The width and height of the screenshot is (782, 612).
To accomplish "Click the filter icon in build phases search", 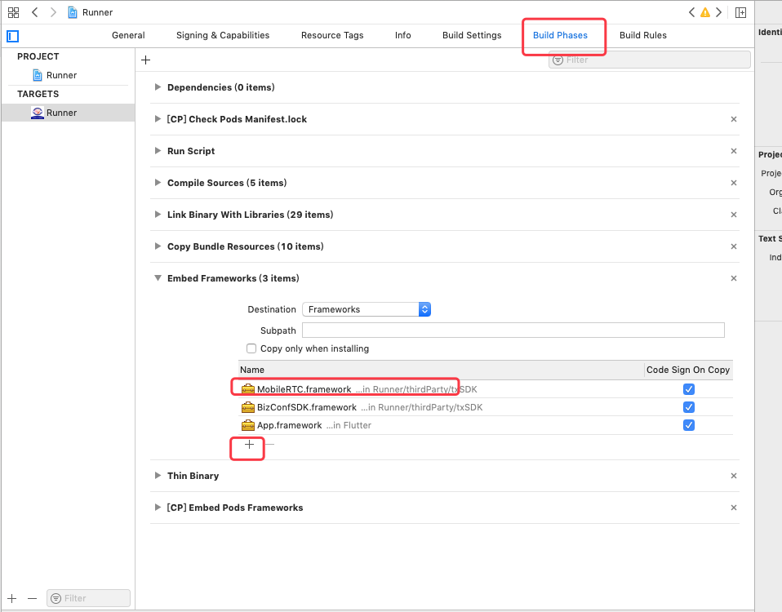I will pos(558,60).
